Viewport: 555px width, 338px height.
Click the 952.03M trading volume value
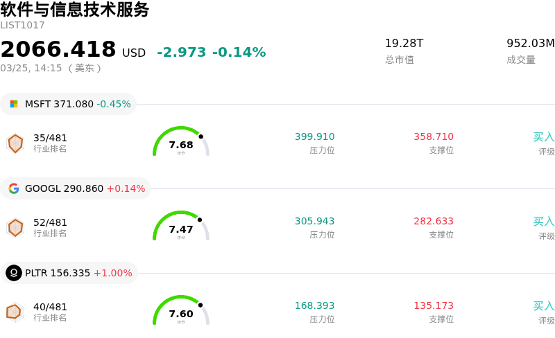530,44
